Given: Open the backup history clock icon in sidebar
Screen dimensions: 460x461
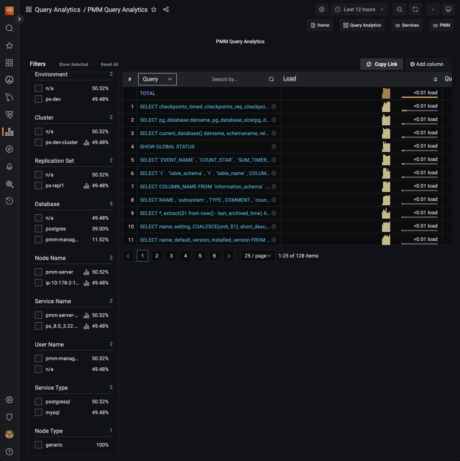Looking at the screenshot, I should 9,201.
